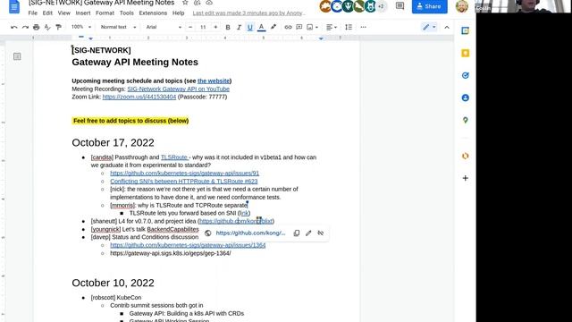Click the Google Docs home icon
The image size is (572, 322).
(14, 6)
